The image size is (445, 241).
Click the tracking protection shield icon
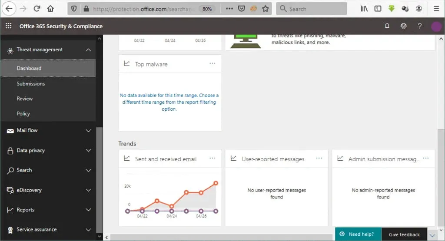[74, 9]
